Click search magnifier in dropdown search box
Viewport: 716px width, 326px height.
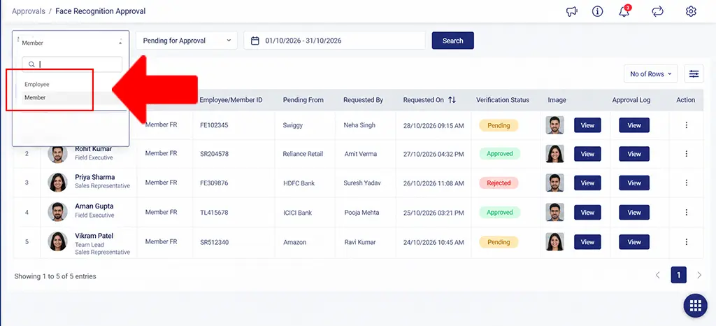point(31,64)
